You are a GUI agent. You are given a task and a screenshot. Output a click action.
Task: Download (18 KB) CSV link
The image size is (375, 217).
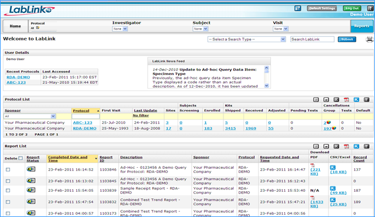click(338, 172)
